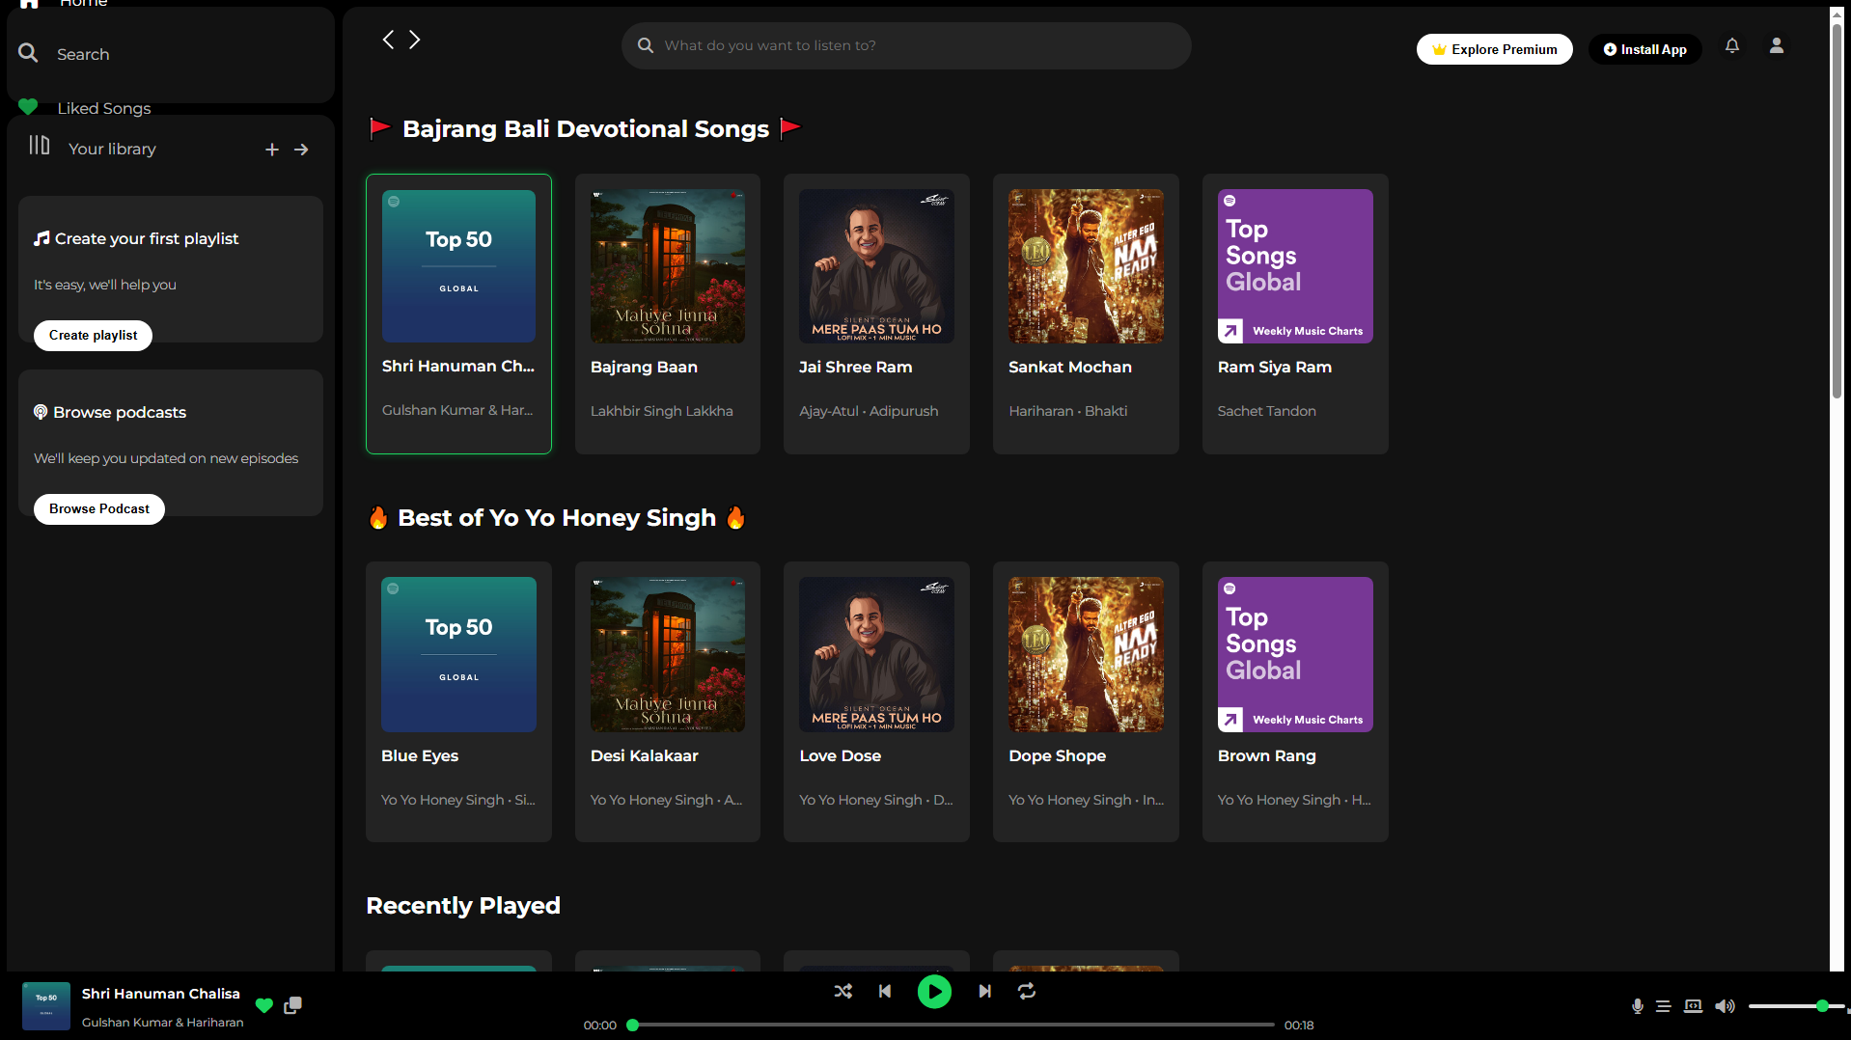Screen dimensions: 1851x1040
Task: Click Best of Yo Yo Honey Singh heading
Action: click(557, 517)
